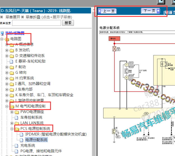Focus the 菜单搜索 text input field
175x156 pixels.
tap(36, 23)
